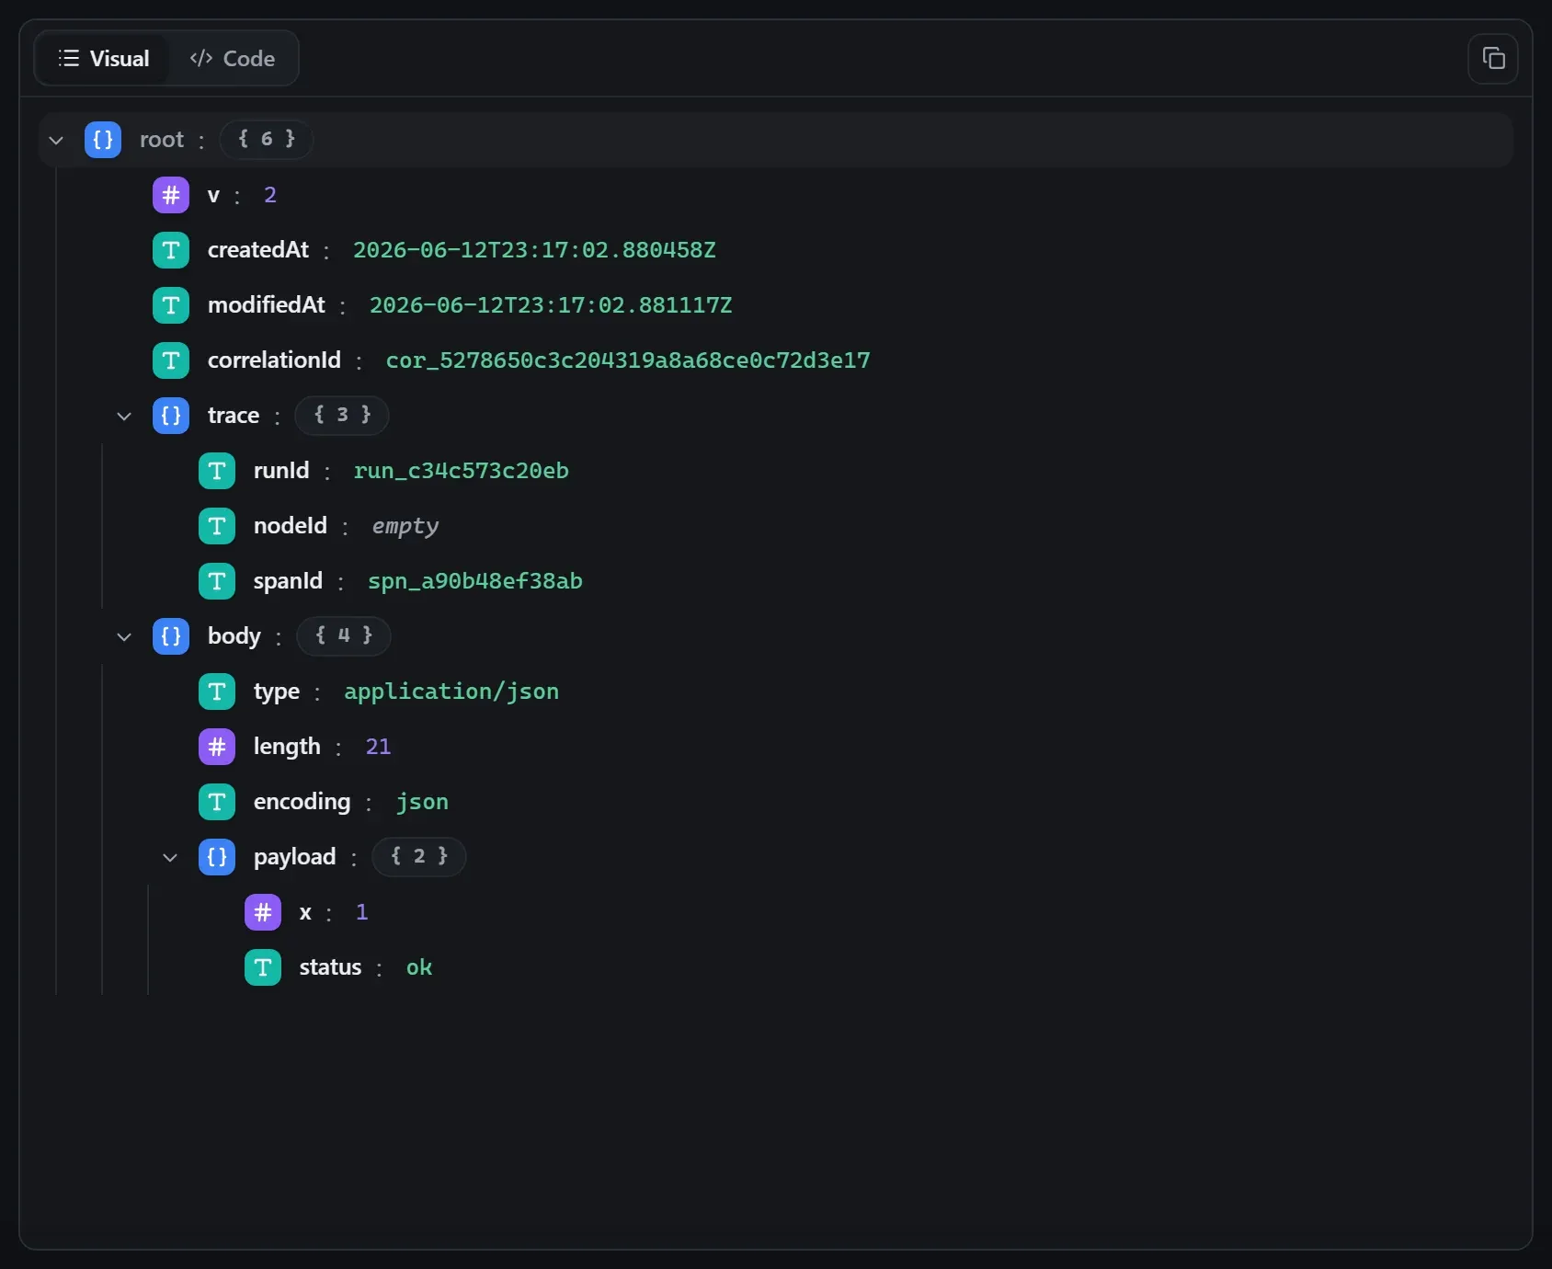This screenshot has width=1552, height=1269.
Task: Select the createdAt key label
Action: point(258,250)
